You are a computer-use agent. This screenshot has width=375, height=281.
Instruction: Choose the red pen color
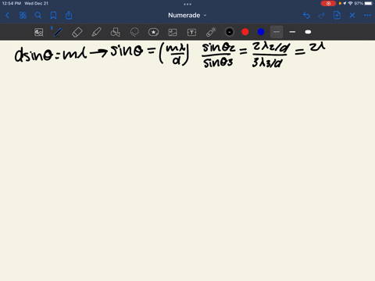[245, 32]
